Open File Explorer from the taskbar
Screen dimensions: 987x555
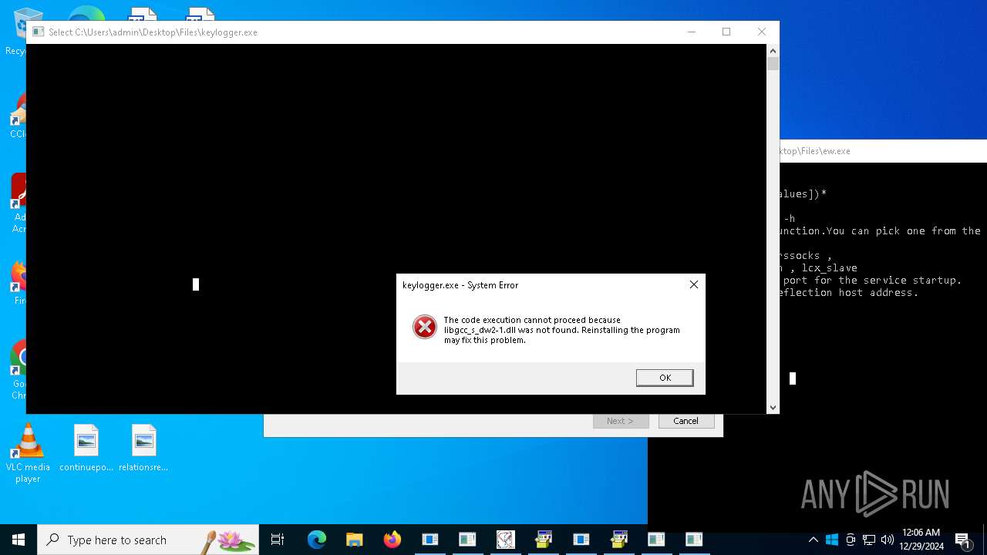pyautogui.click(x=354, y=540)
